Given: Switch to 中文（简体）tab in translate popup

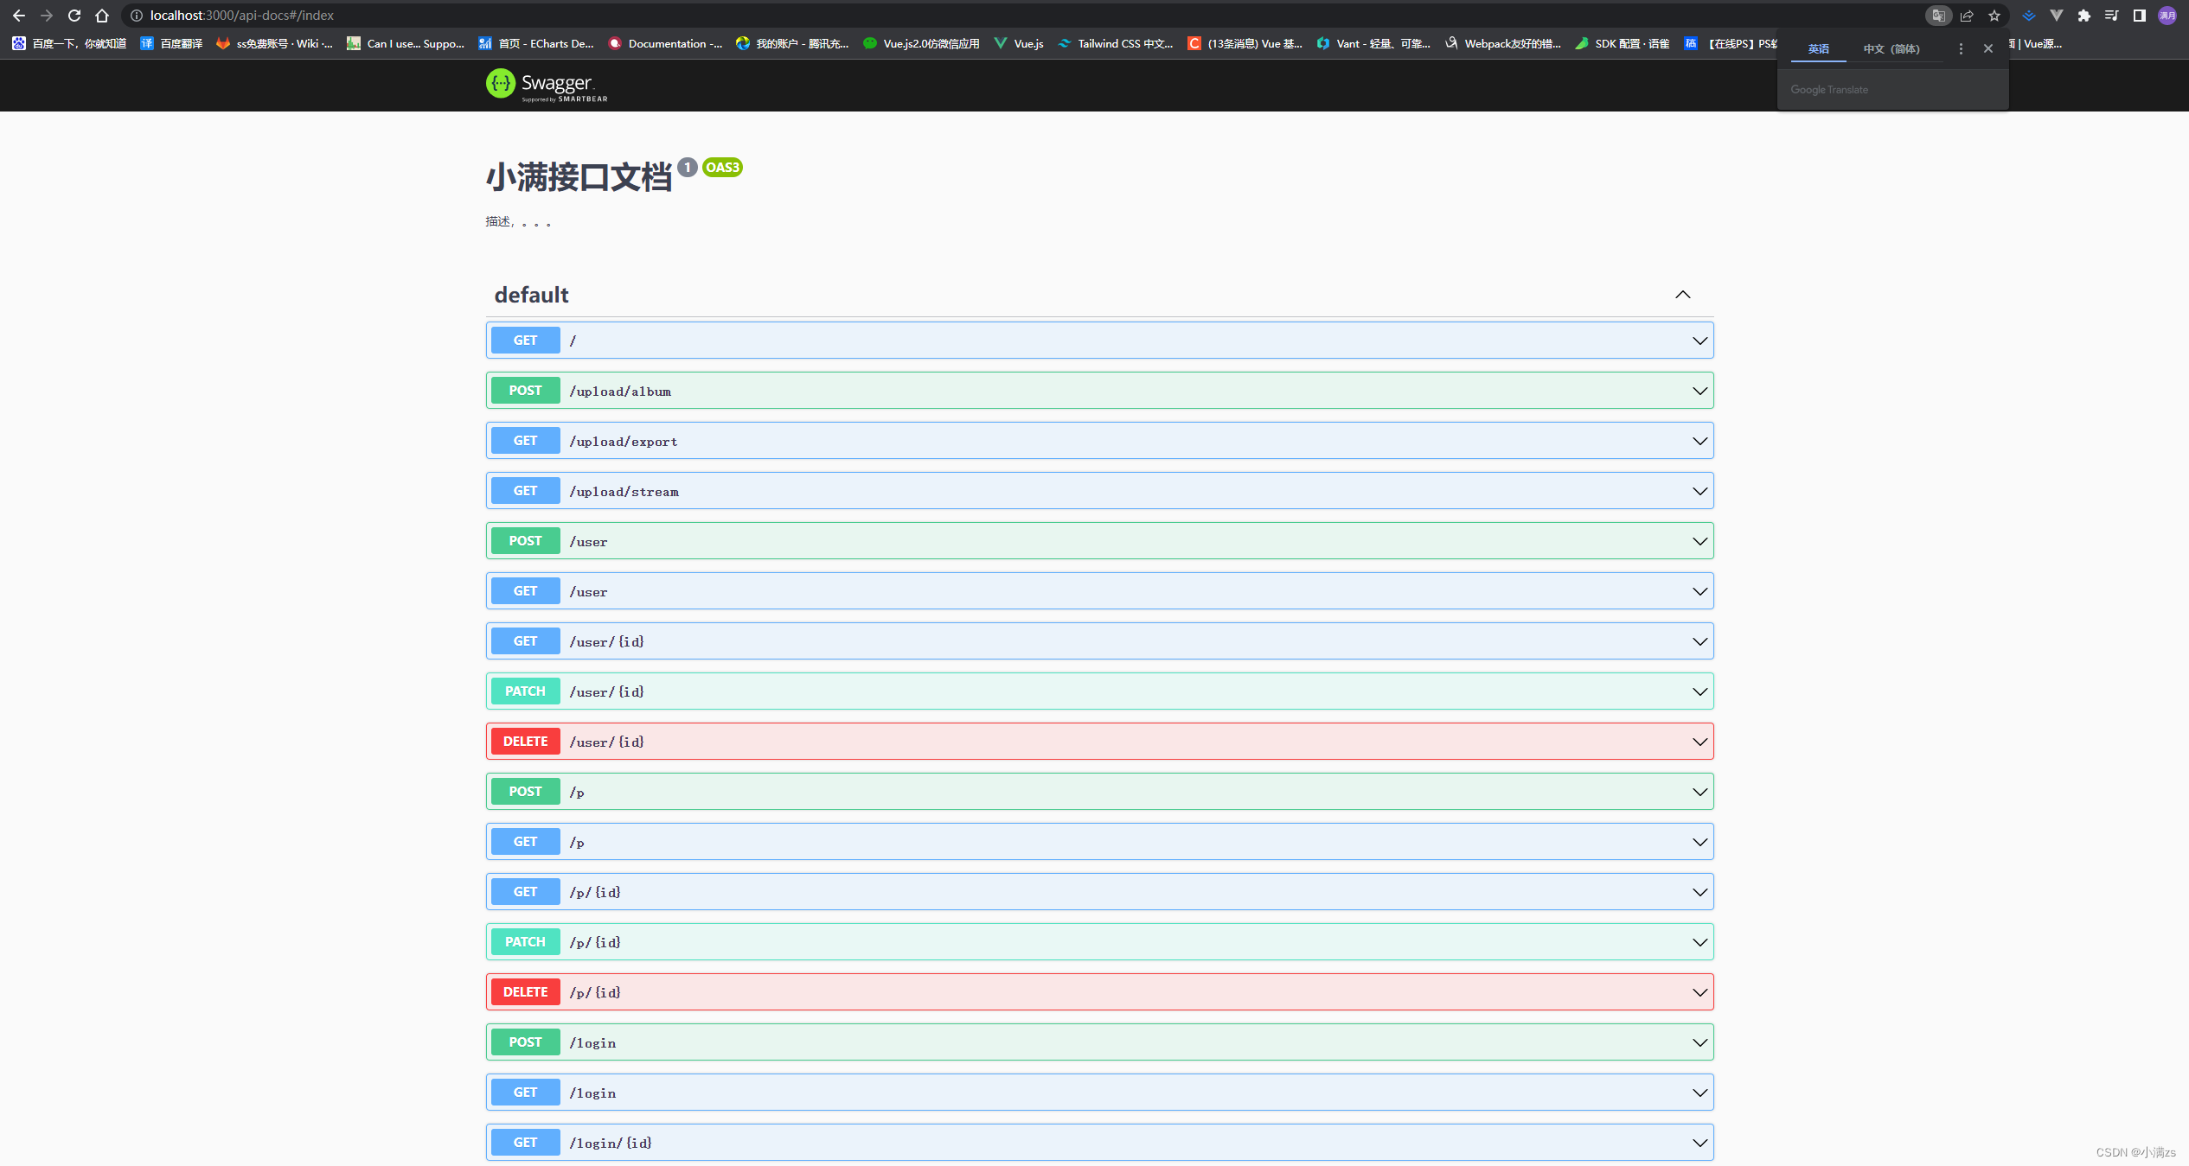Looking at the screenshot, I should point(1891,48).
